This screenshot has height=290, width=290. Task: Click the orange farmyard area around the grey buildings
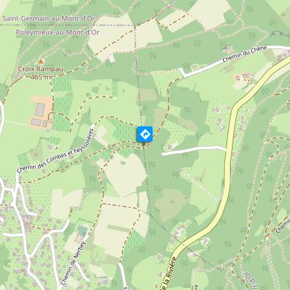(41, 113)
